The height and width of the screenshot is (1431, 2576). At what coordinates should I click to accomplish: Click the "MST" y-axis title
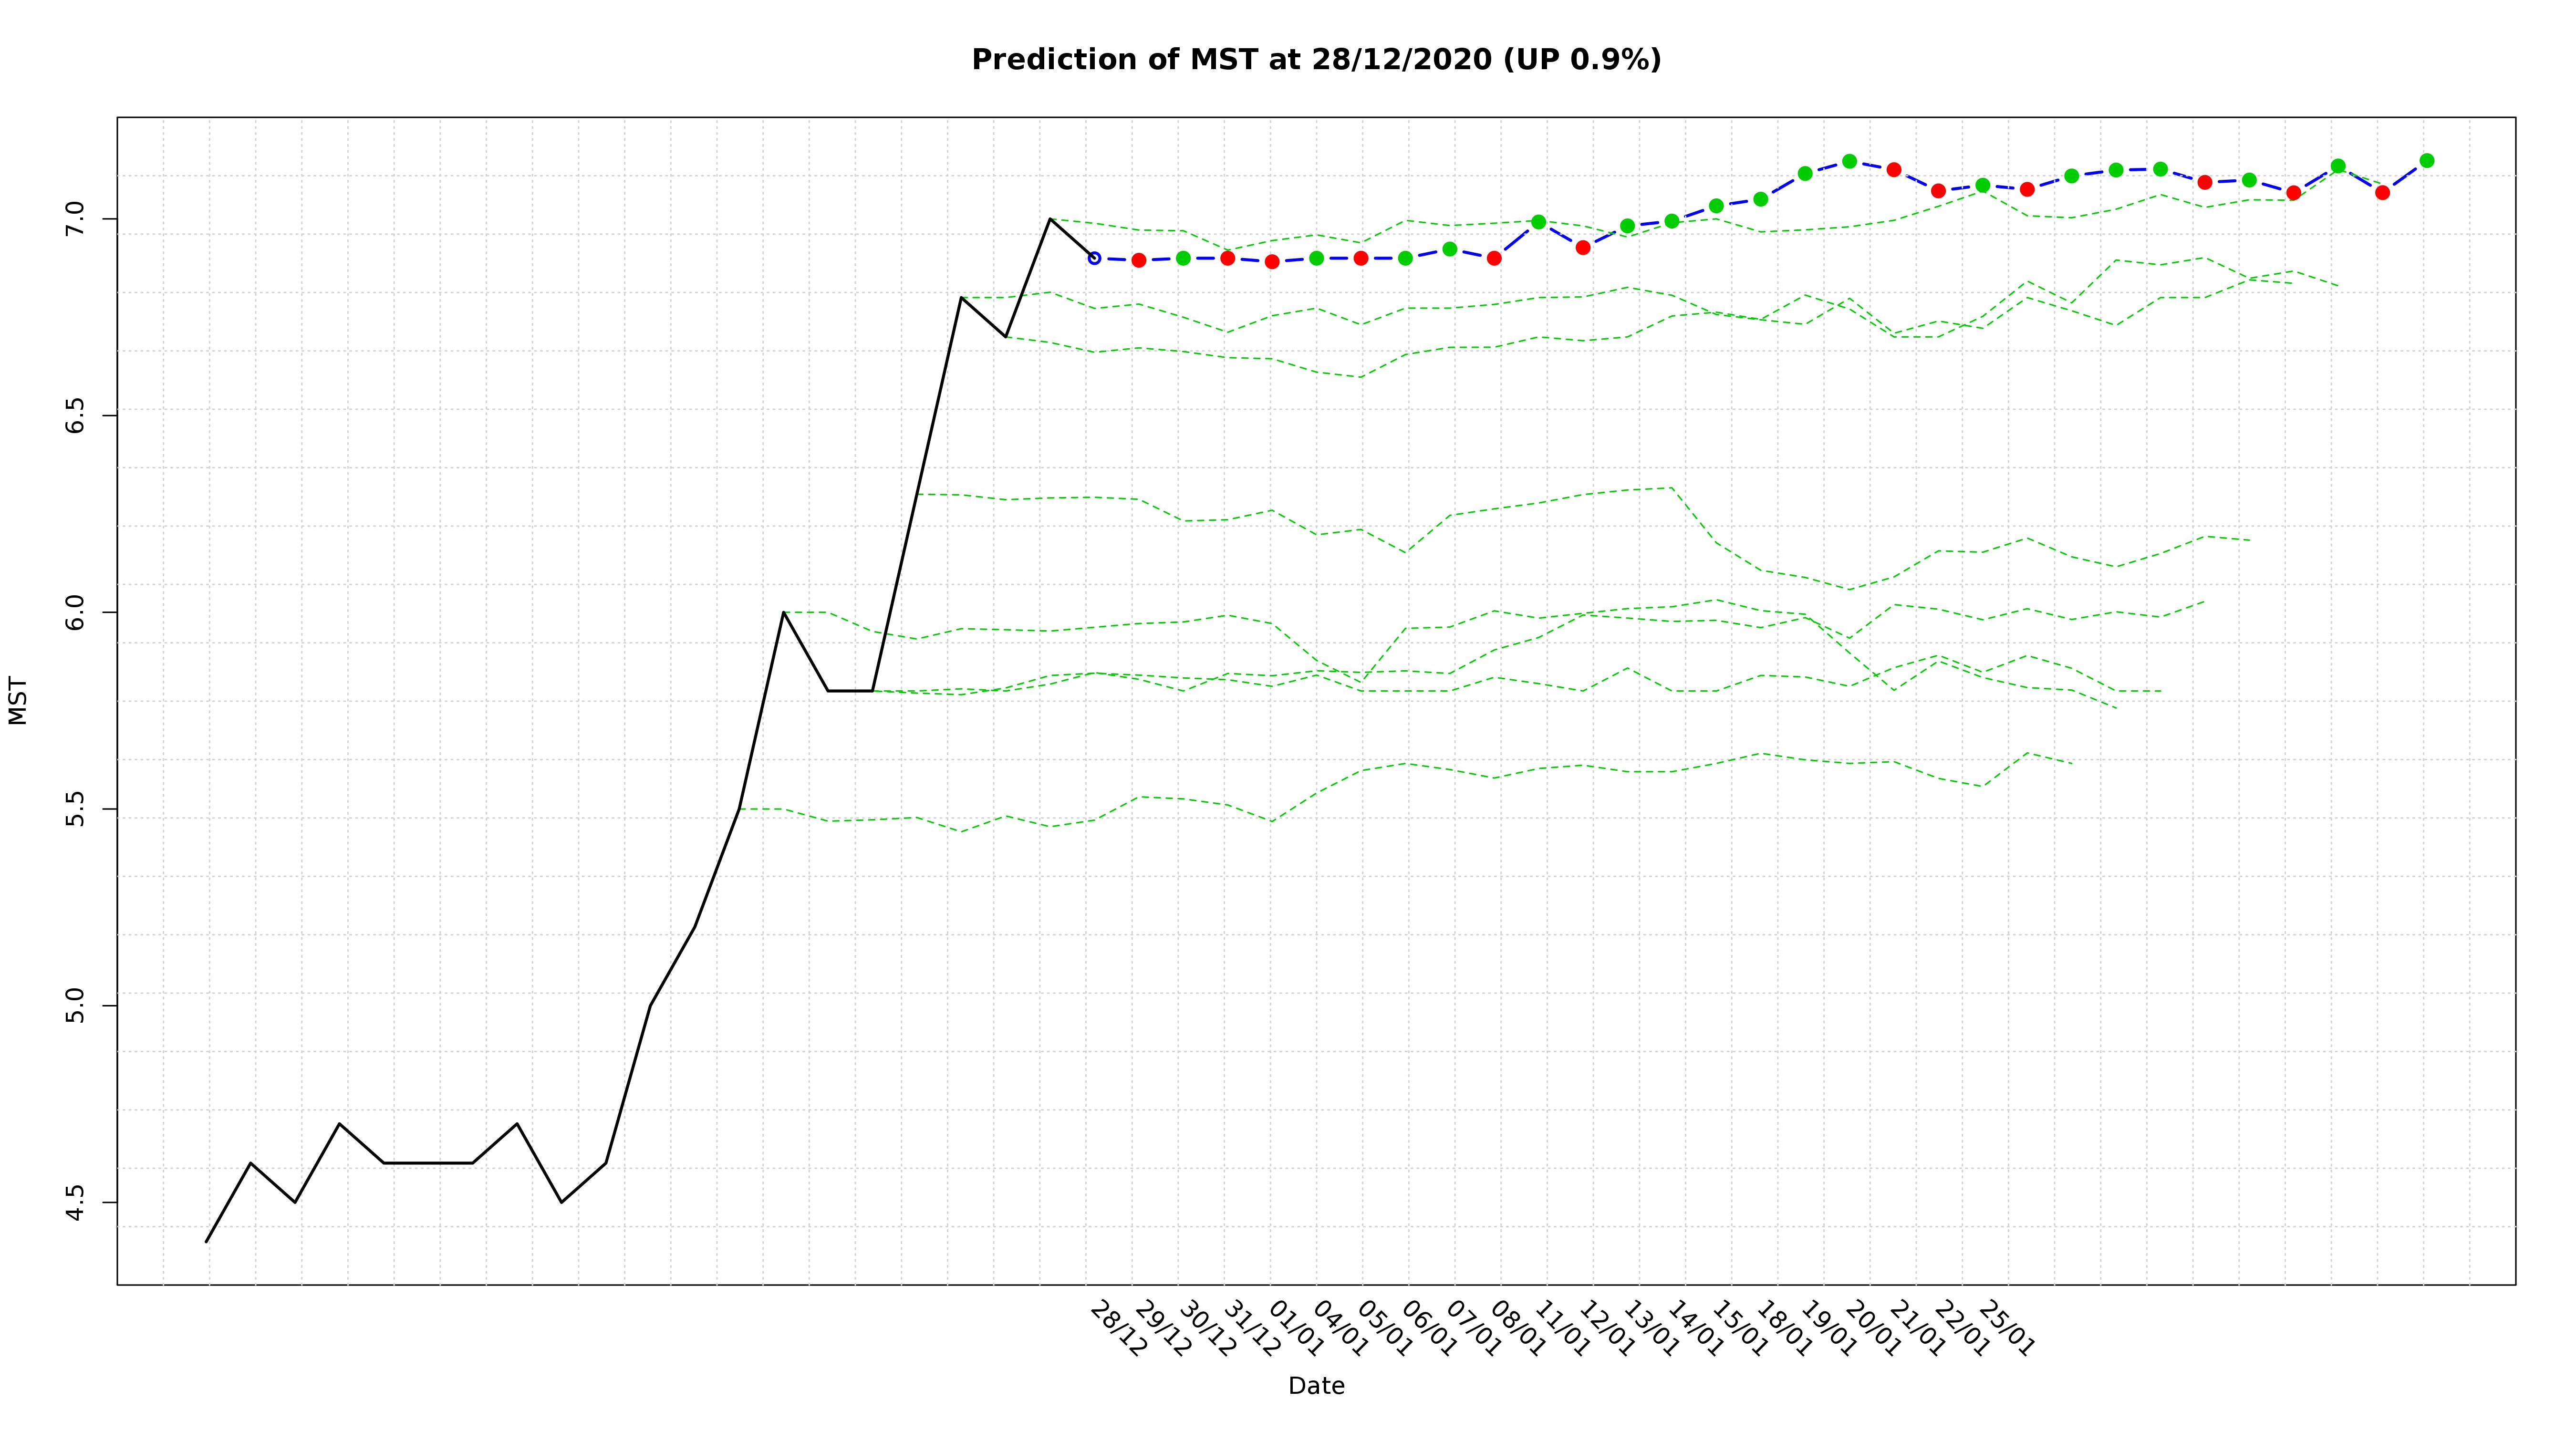coord(18,700)
